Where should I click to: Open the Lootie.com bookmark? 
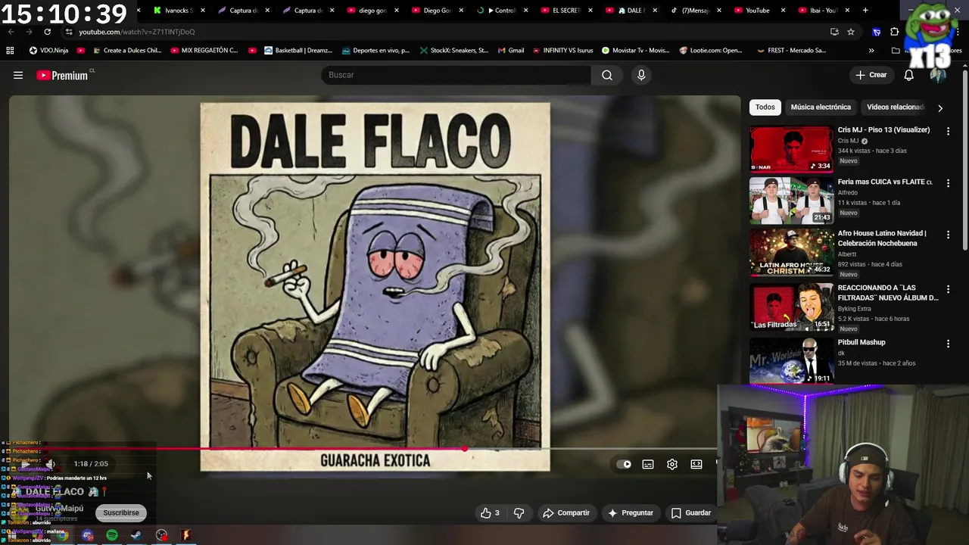(711, 50)
